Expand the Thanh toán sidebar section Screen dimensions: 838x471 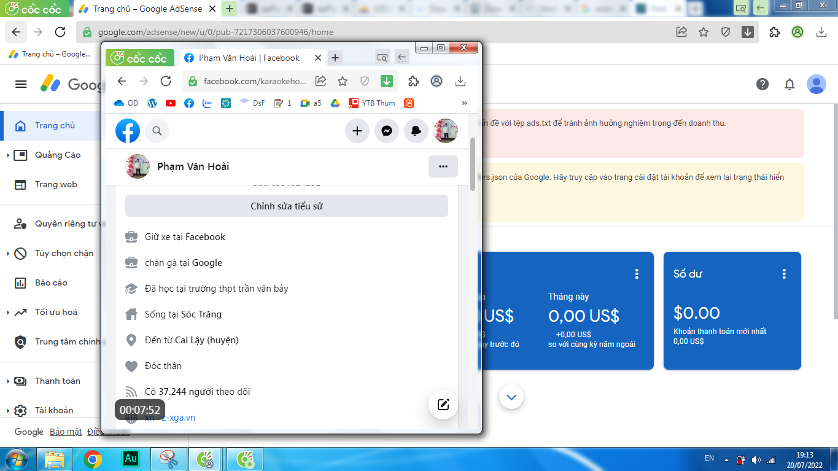click(8, 381)
